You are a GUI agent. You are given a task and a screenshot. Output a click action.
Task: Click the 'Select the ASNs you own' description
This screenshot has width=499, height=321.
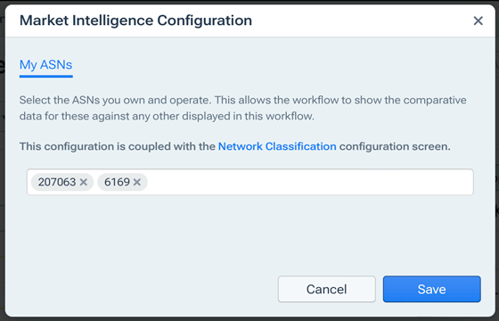pyautogui.click(x=242, y=108)
